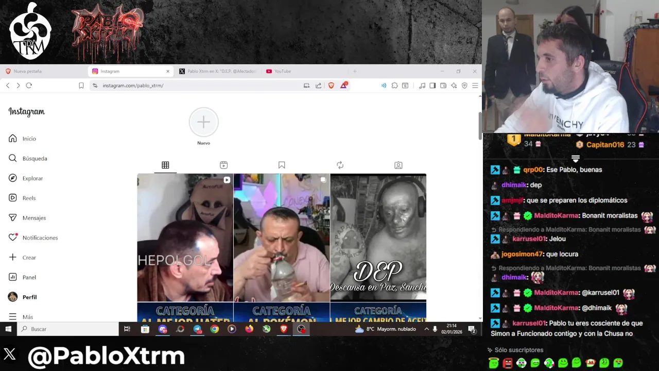
Task: Collapse chat leaderboard arrow
Action: [575, 159]
